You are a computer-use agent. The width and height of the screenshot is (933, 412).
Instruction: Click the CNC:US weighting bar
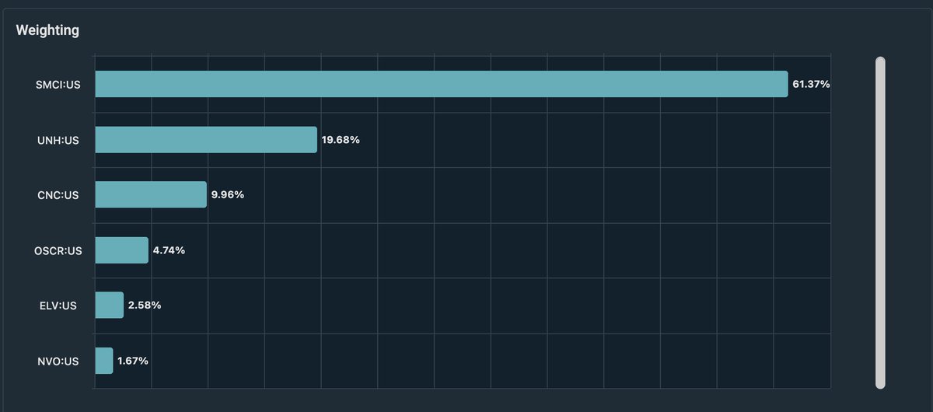151,194
